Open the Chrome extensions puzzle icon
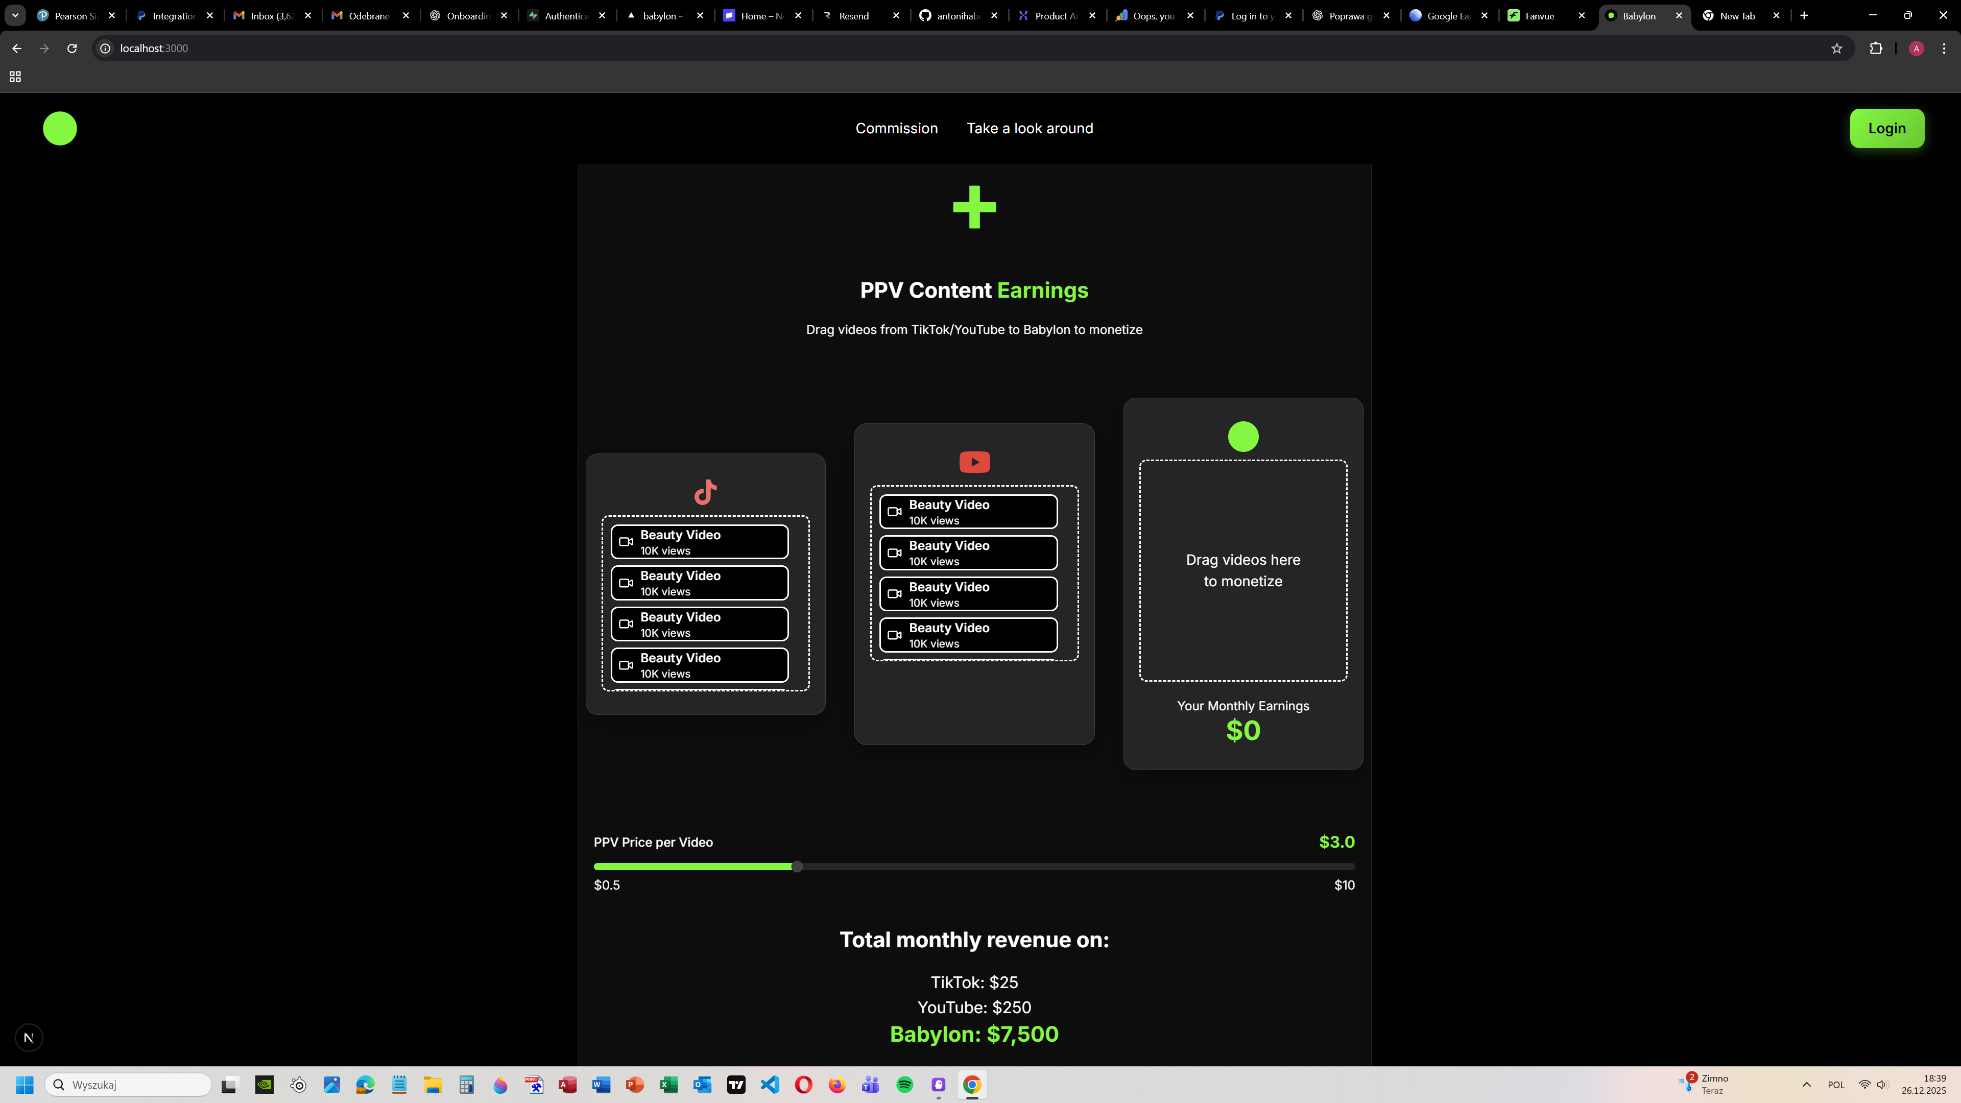1961x1103 pixels. (x=1876, y=48)
